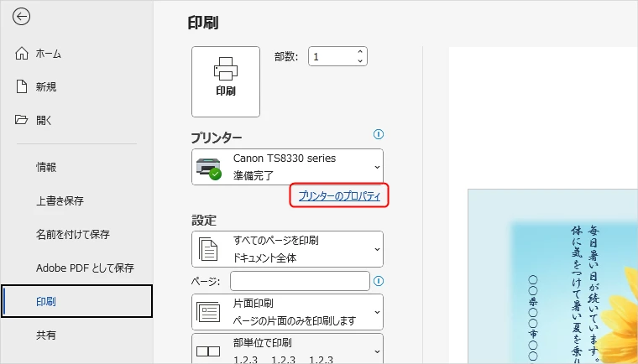638x364 pixels.
Task: Click the print preview postcard image
Action: pyautogui.click(x=552, y=276)
